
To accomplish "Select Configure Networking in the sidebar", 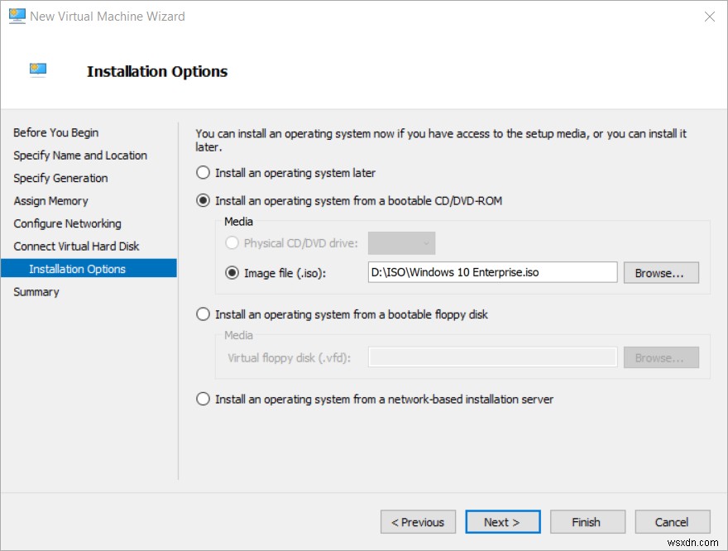I will tap(67, 223).
